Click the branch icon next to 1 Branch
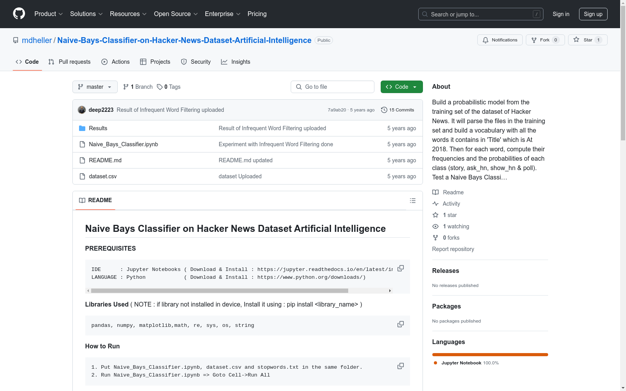The image size is (626, 391). pos(126,87)
